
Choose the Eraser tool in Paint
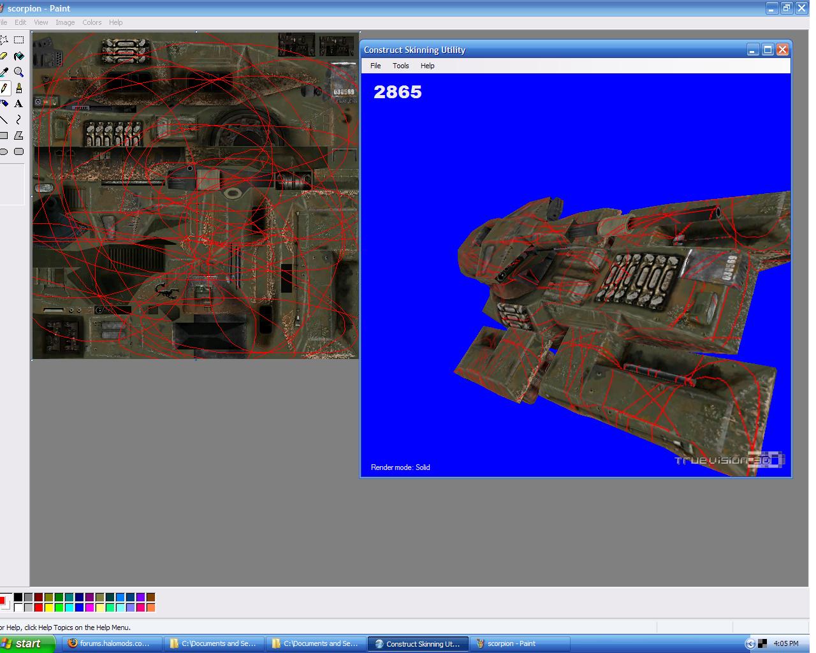click(x=3, y=56)
